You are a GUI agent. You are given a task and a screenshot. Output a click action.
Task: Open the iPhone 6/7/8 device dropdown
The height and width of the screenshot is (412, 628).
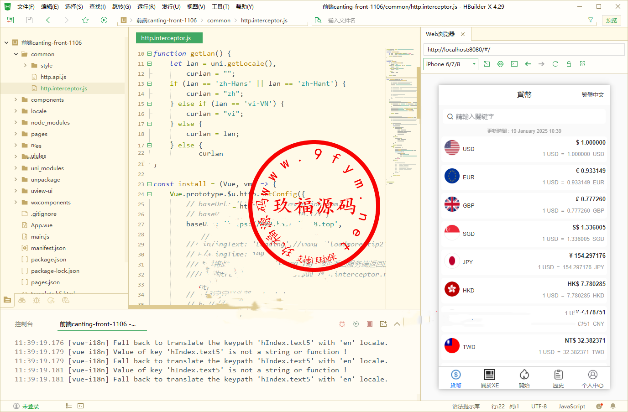[450, 64]
